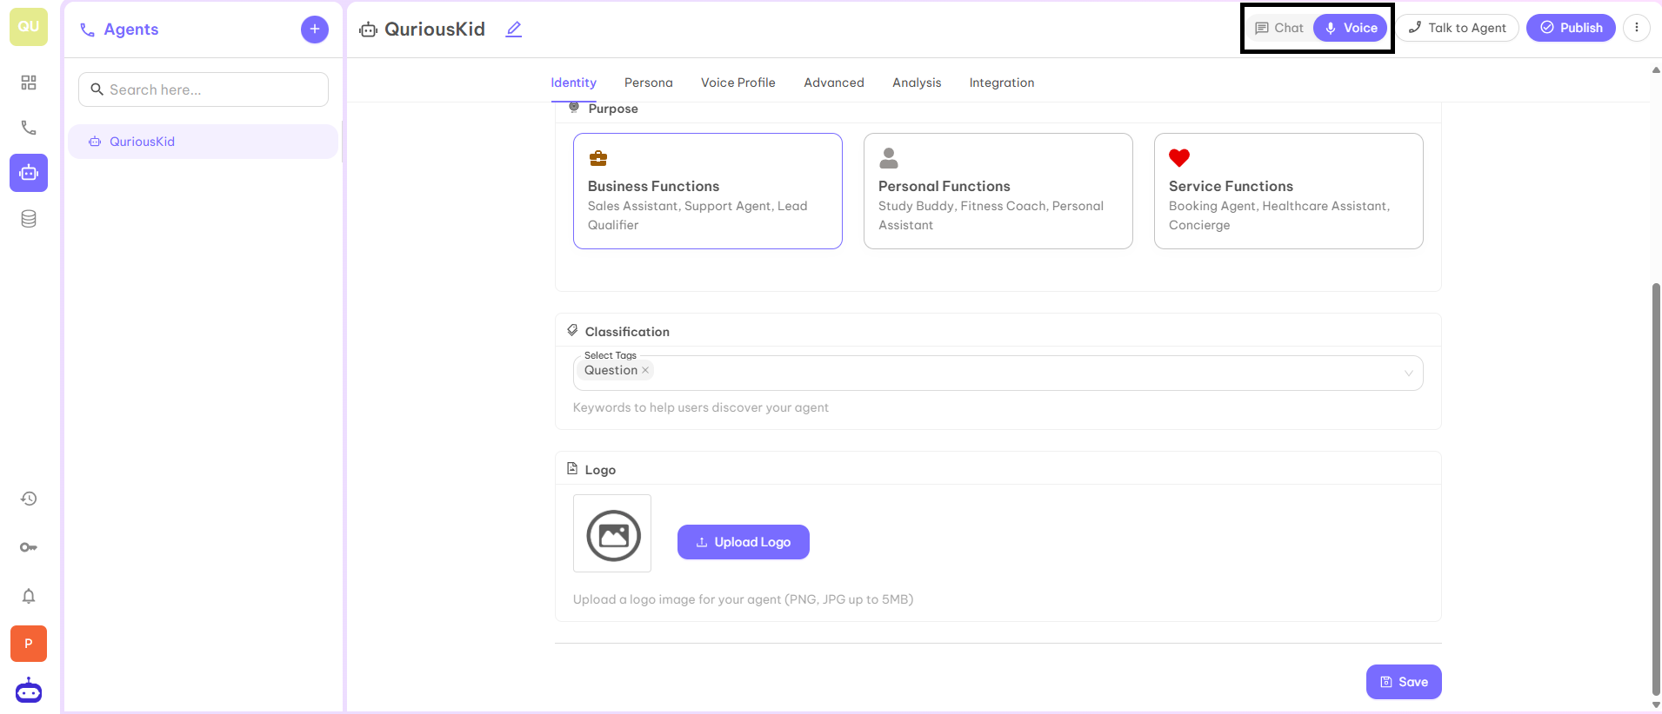1662x714 pixels.
Task: Select the agents robot icon in sidebar
Action: [29, 173]
